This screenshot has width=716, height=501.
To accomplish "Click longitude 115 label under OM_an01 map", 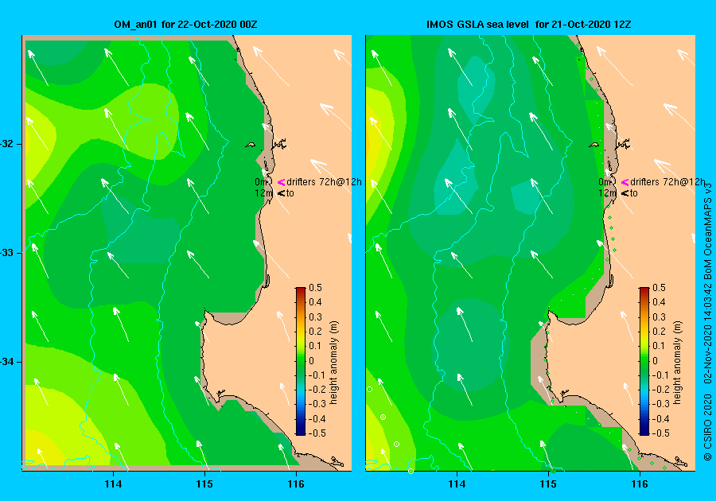I will [204, 484].
